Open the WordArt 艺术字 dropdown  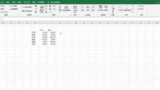pos(133,6)
